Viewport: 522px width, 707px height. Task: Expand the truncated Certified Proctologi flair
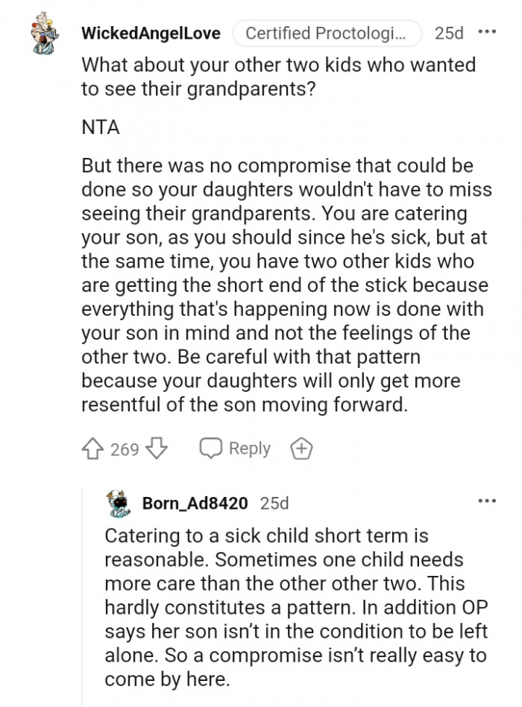(326, 33)
